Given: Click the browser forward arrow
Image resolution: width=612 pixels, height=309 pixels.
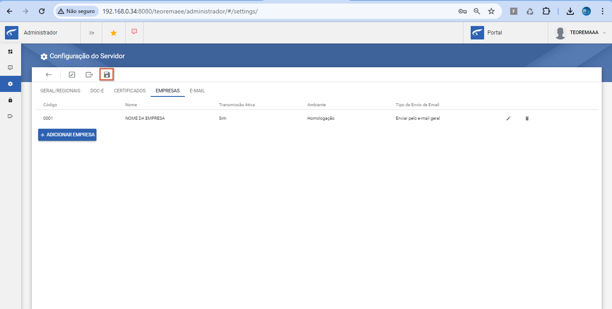Looking at the screenshot, I should [26, 11].
